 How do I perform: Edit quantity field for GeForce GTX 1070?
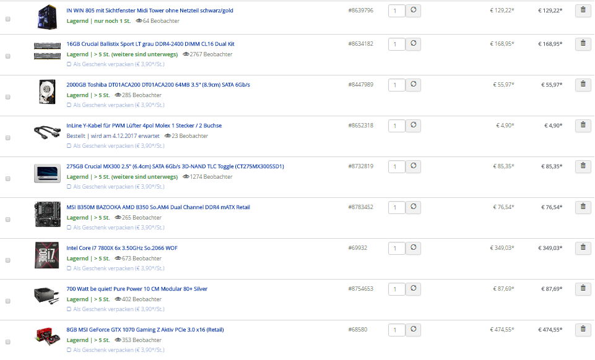397,330
